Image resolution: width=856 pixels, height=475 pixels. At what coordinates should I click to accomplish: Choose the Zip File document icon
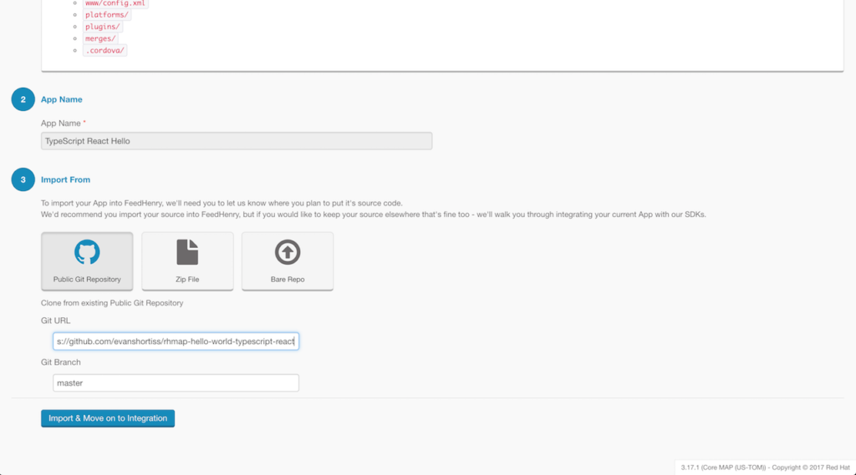point(187,252)
